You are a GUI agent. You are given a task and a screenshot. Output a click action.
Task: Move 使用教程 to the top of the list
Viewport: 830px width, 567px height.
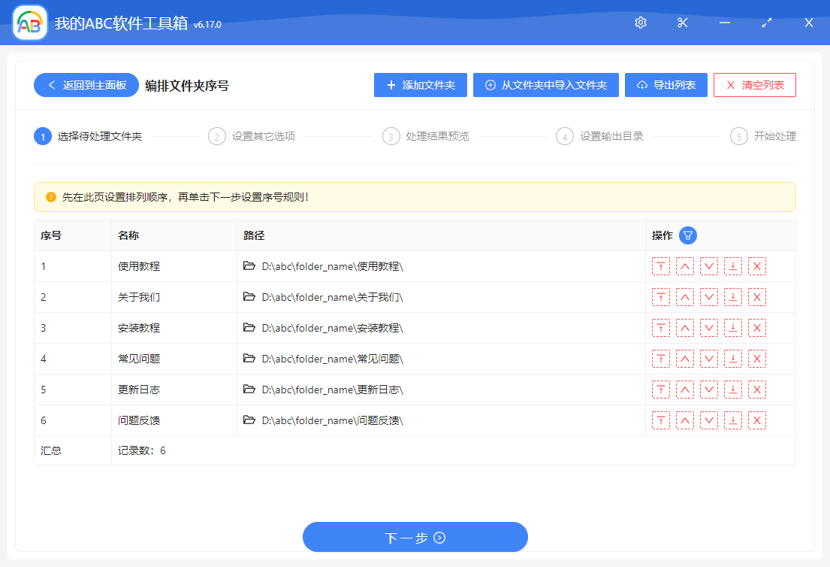661,265
